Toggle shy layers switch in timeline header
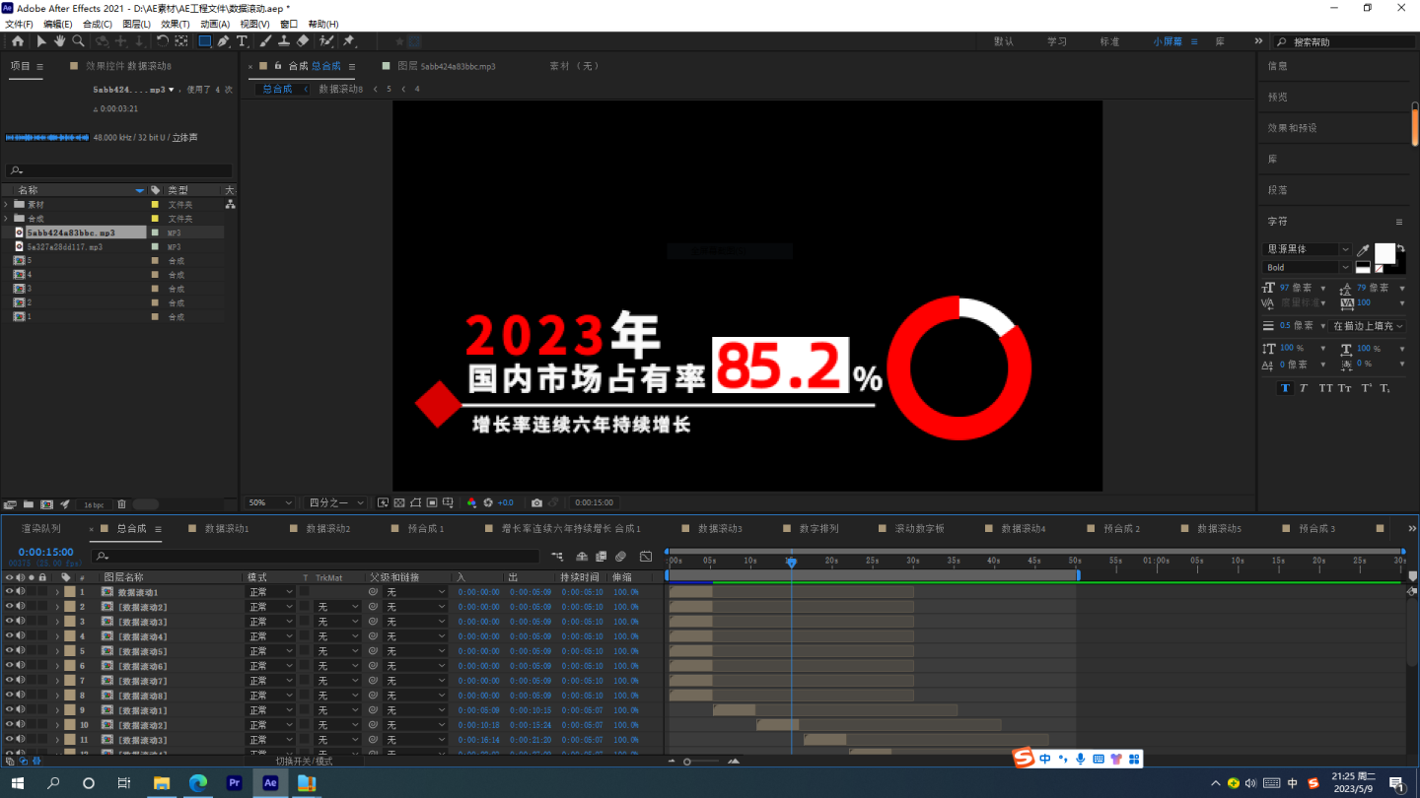The width and height of the screenshot is (1420, 798). [x=582, y=557]
